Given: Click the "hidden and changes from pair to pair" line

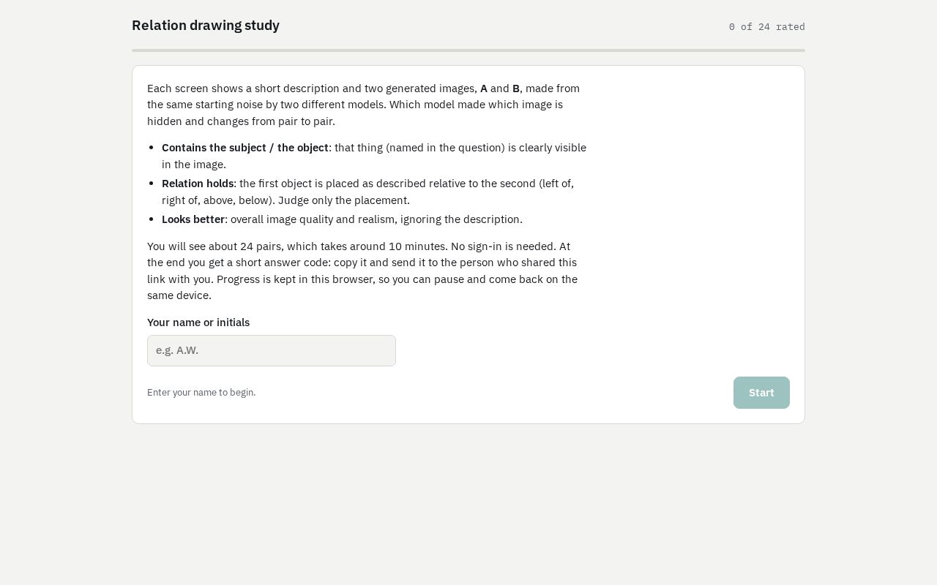Looking at the screenshot, I should point(241,121).
